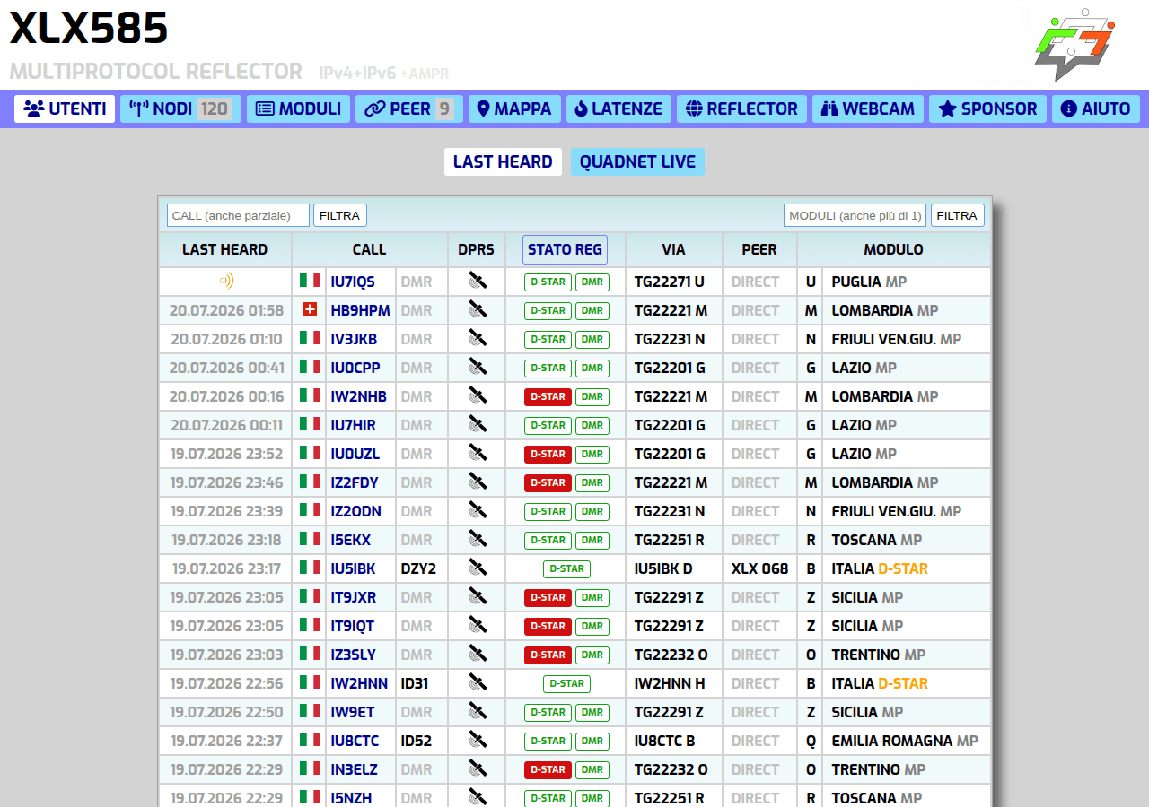
Task: Click DPRS satellite icon in IV3JKB row
Action: pos(478,338)
